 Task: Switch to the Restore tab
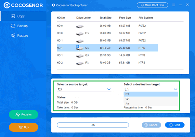(22, 36)
